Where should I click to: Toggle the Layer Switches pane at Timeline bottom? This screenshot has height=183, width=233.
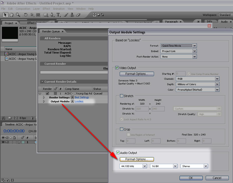tap(3, 180)
